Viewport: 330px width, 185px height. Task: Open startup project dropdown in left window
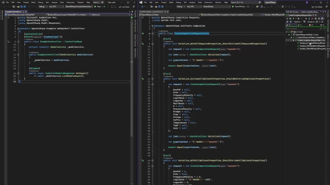click(x=79, y=7)
